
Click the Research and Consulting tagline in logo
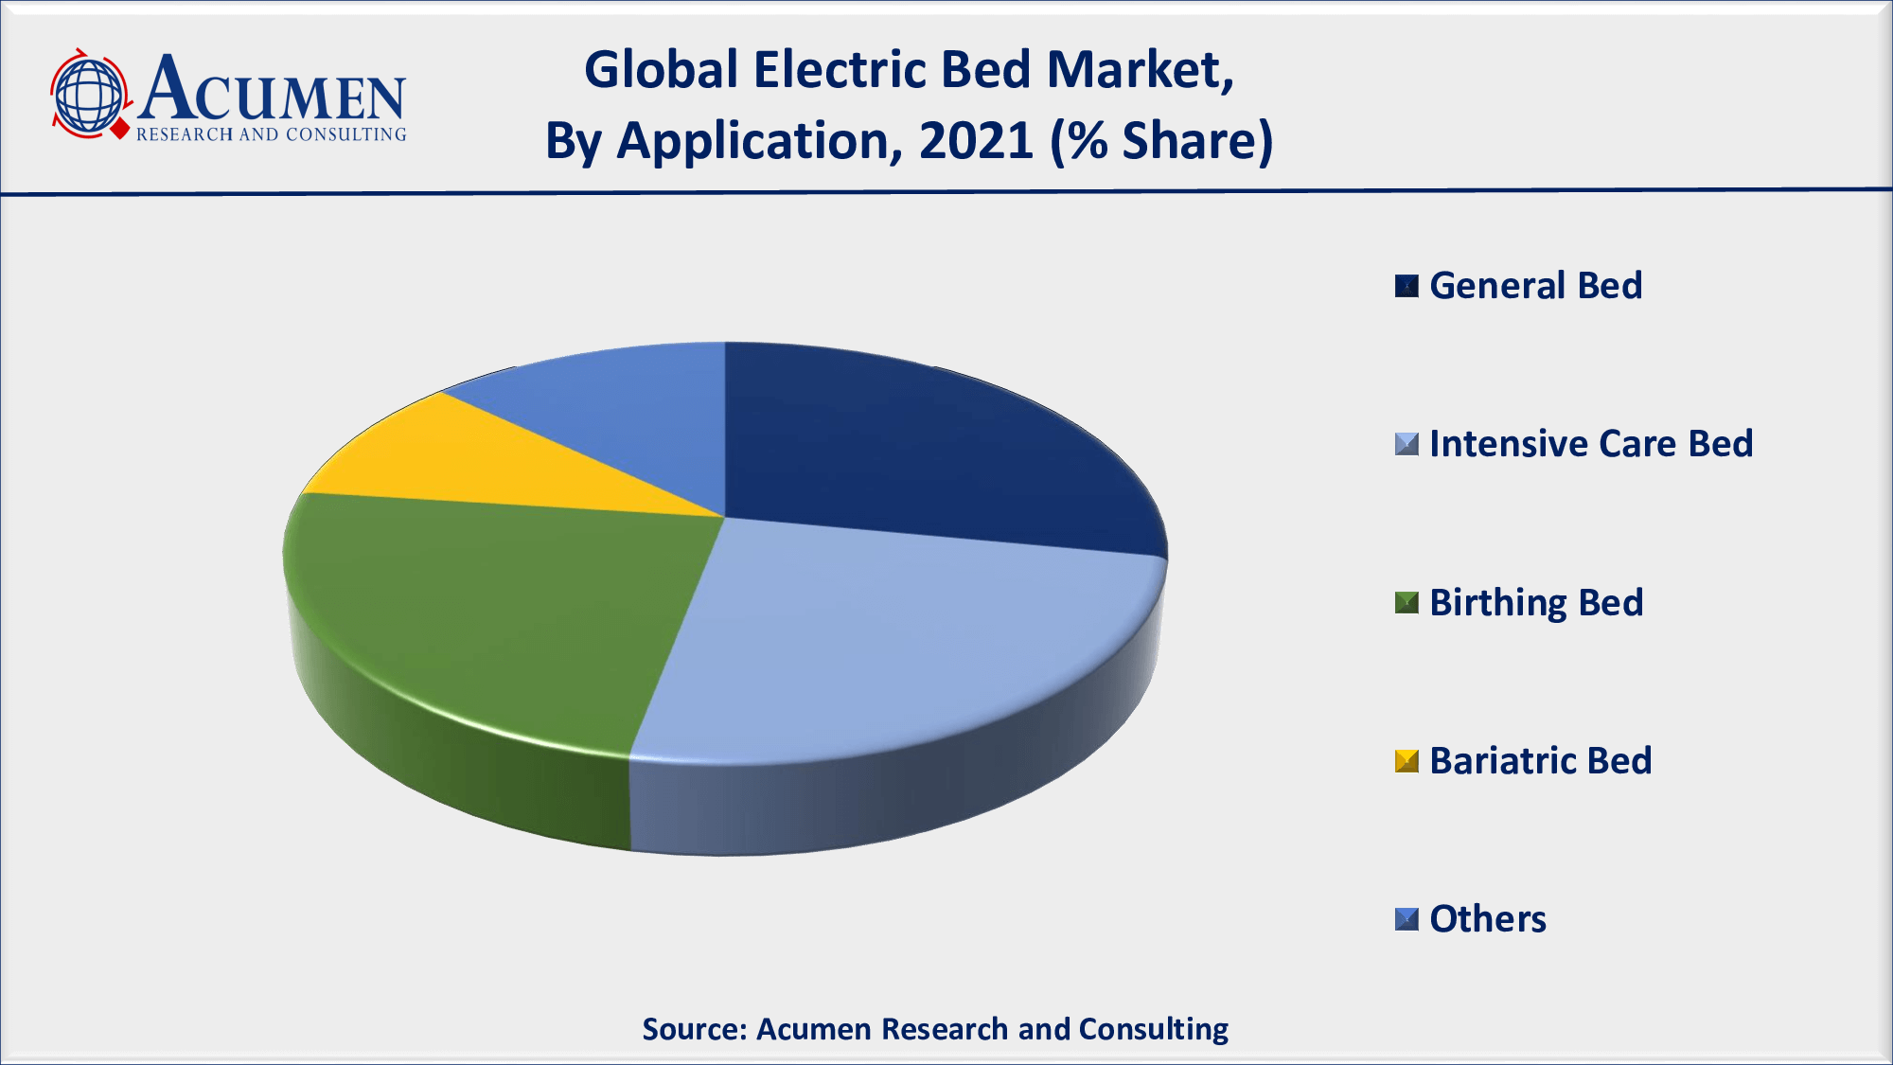[271, 134]
